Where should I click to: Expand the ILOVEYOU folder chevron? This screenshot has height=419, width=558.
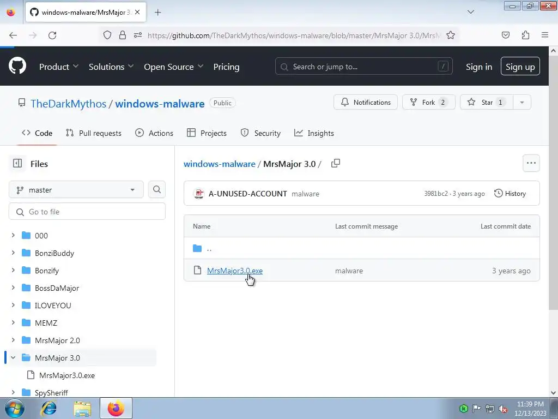click(x=13, y=305)
